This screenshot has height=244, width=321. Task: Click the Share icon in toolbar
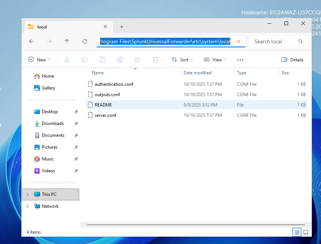(x=138, y=60)
